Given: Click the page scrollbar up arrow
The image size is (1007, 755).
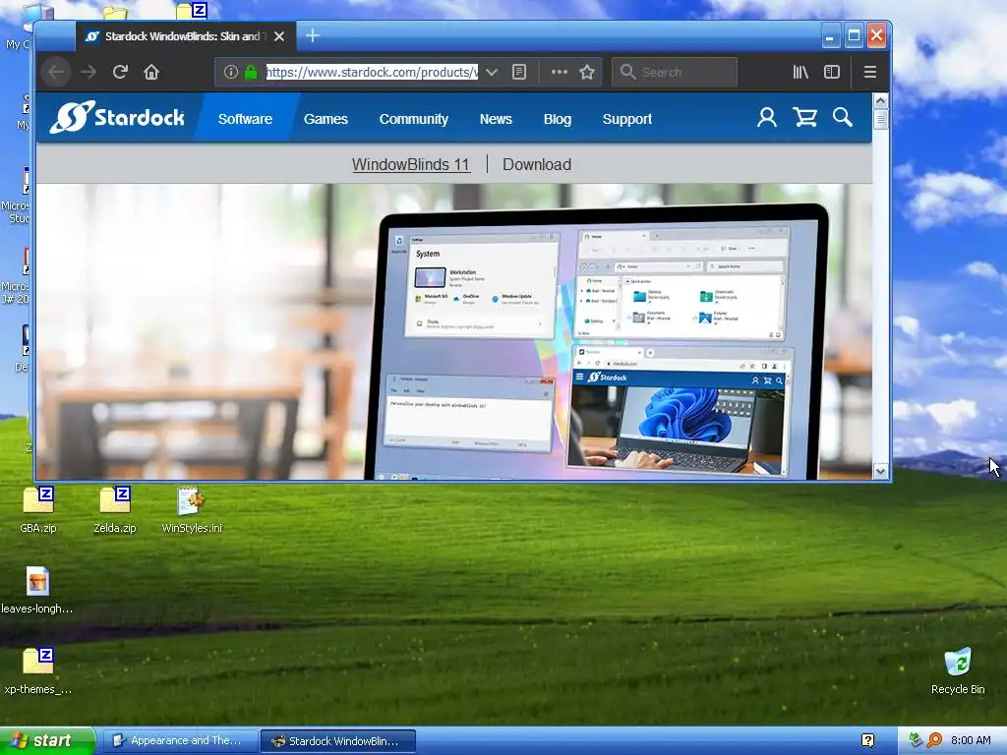Looking at the screenshot, I should (880, 101).
